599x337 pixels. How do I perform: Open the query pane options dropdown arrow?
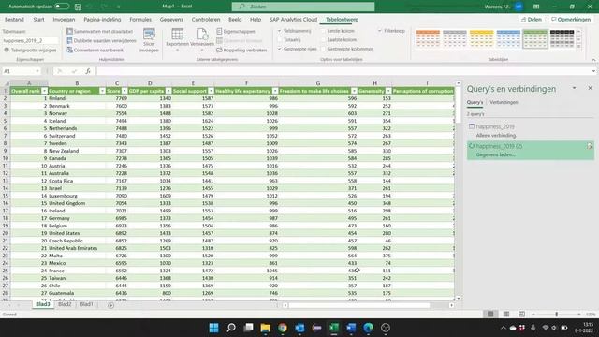coord(574,88)
